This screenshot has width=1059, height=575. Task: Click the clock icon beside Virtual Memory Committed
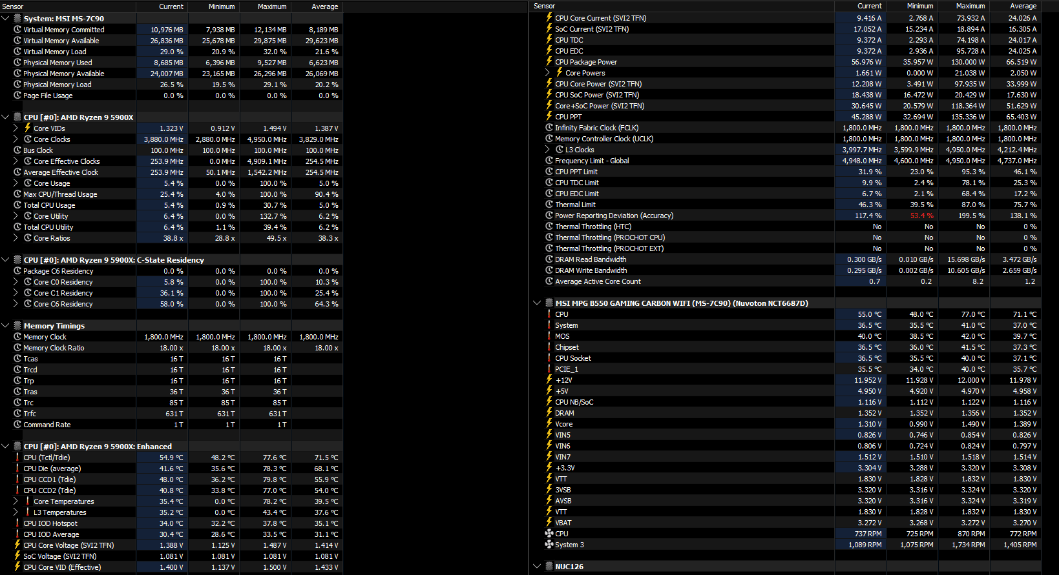(17, 30)
